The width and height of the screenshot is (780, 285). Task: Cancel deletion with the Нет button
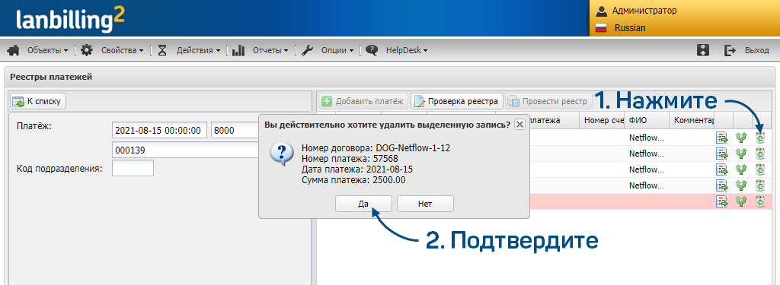pos(425,204)
